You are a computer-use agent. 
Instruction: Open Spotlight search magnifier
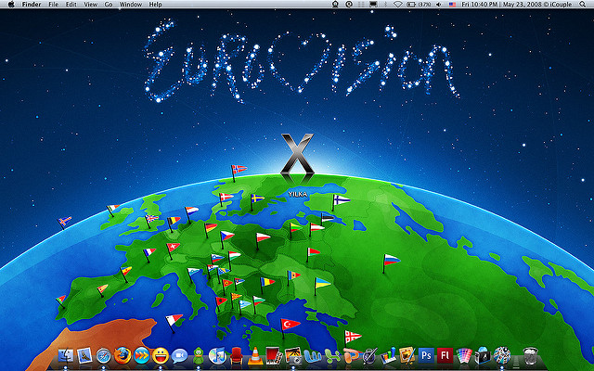(586, 5)
